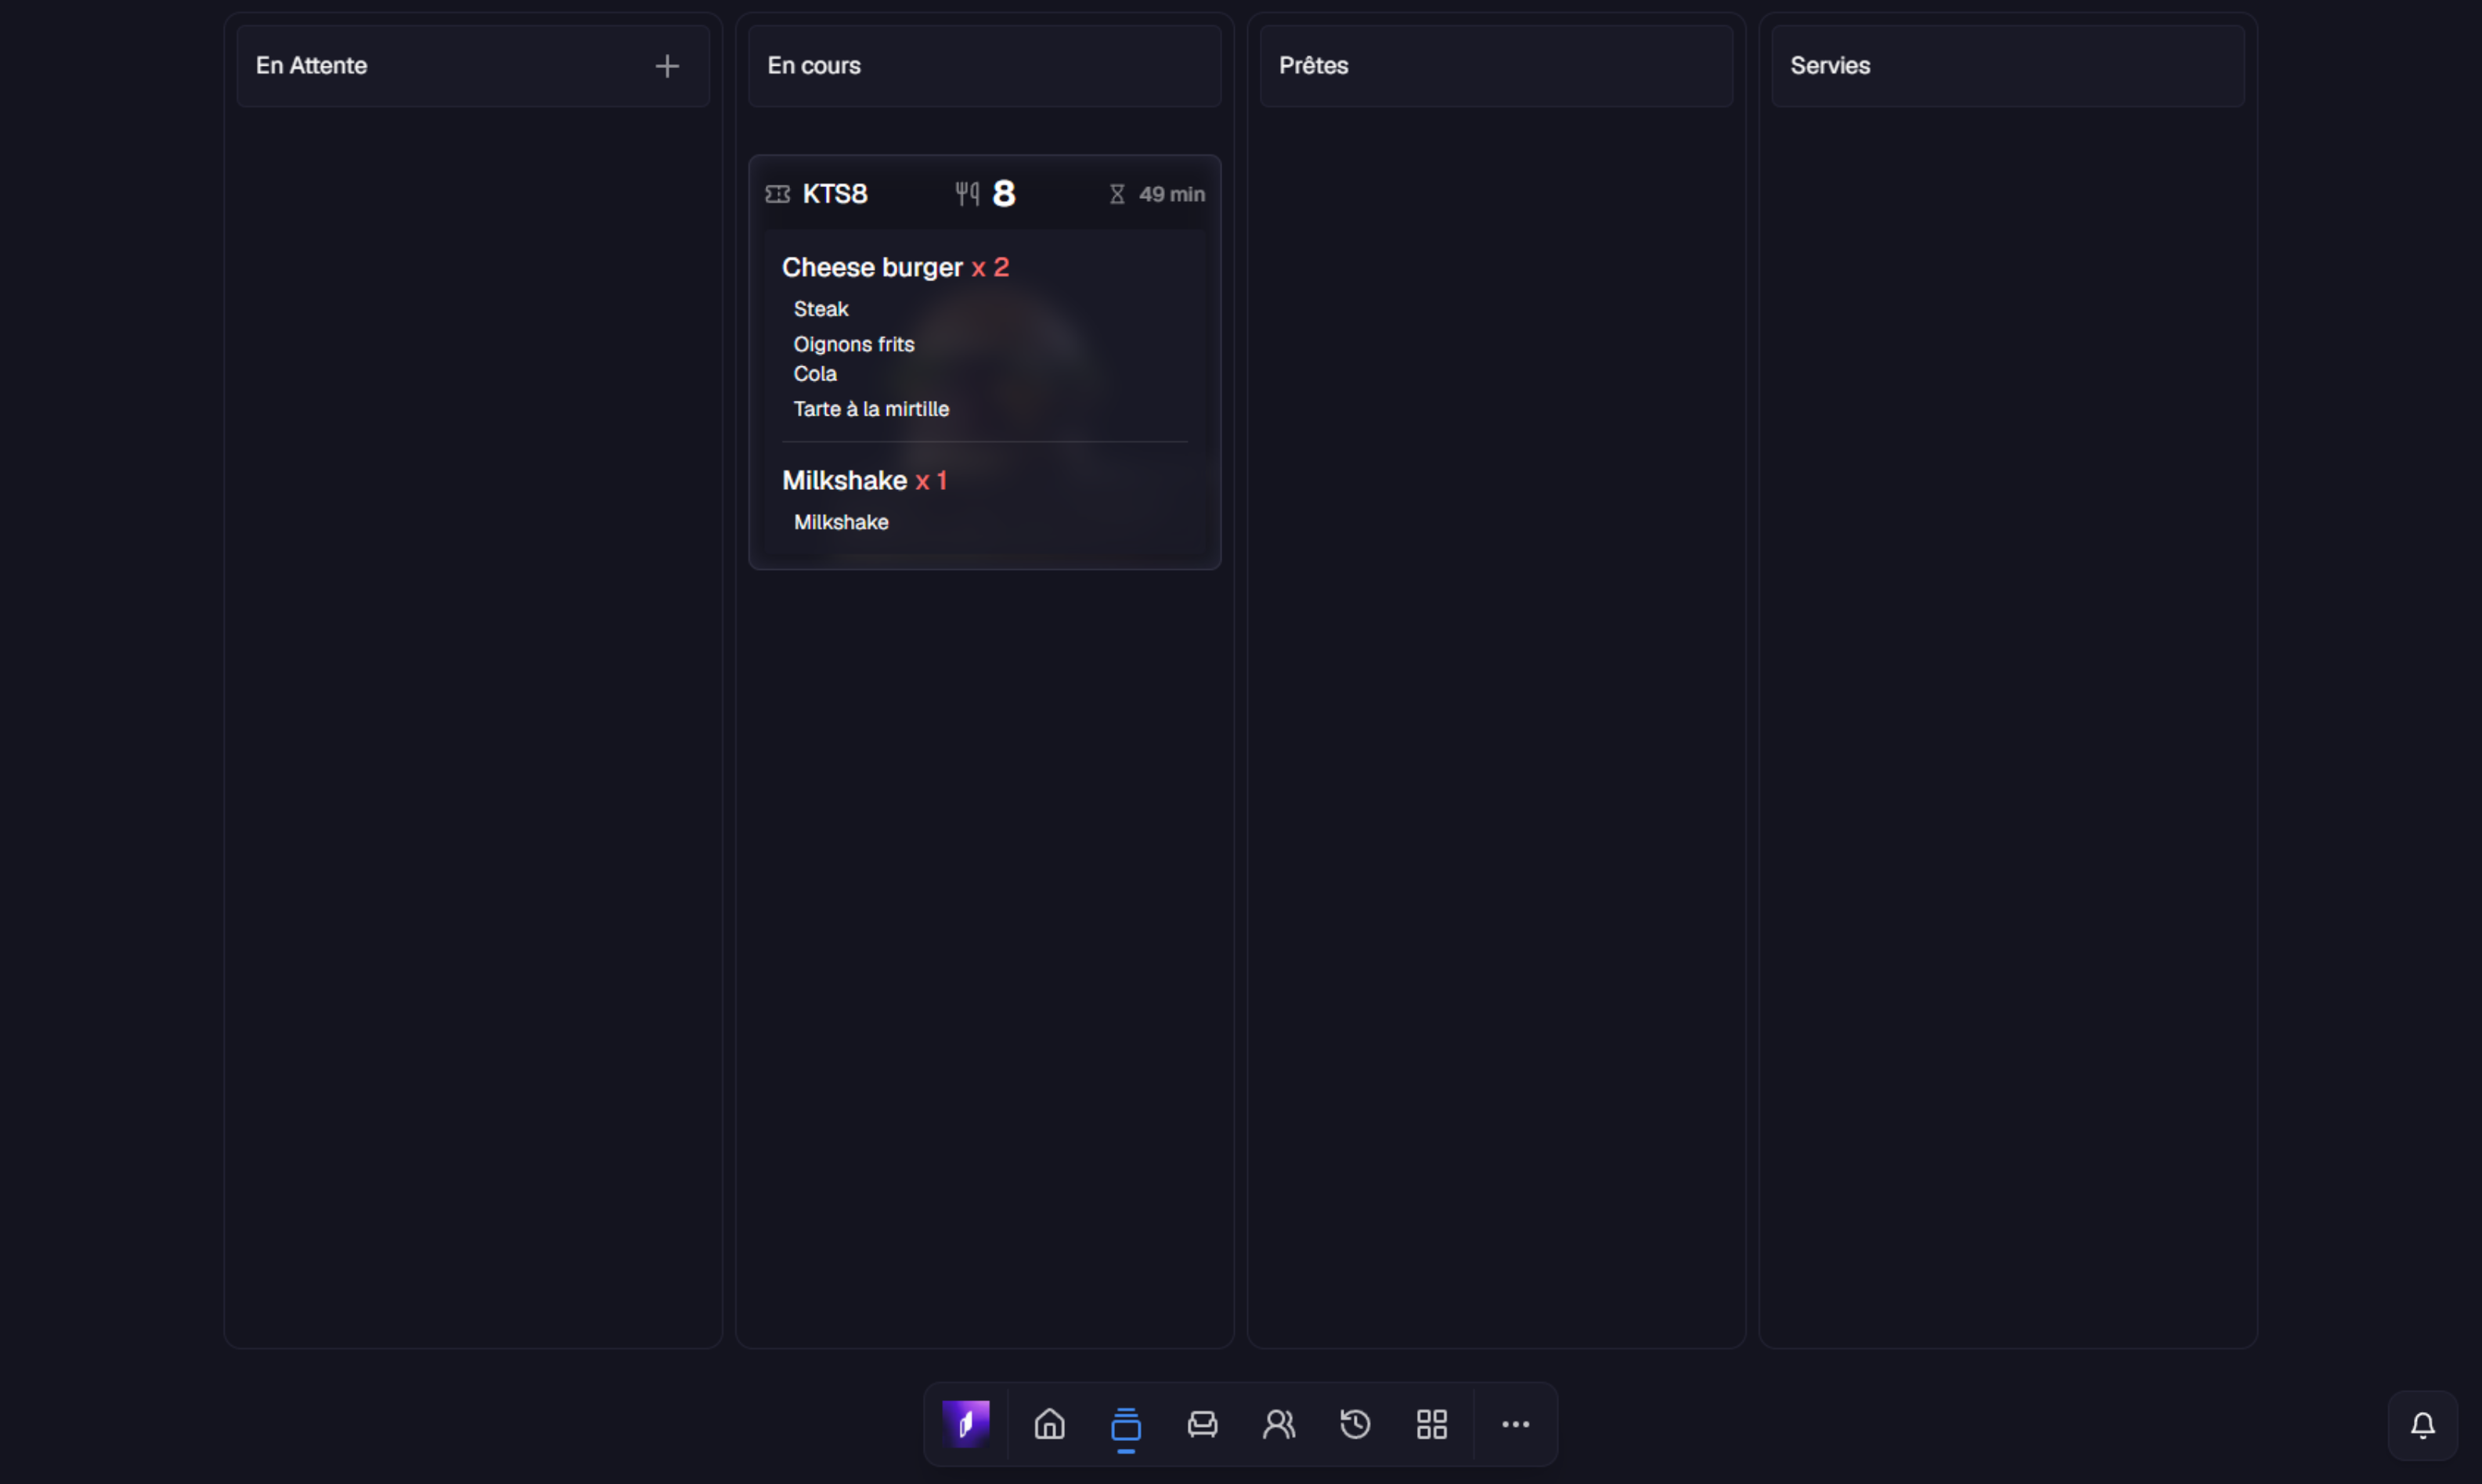2482x1484 pixels.
Task: Open the tables sofa icon
Action: coord(1203,1423)
